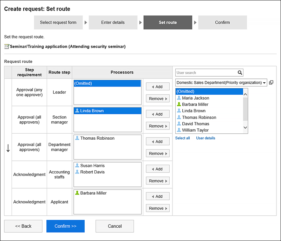Go to the Select request form step
The height and width of the screenshot is (241, 281).
coord(58,23)
